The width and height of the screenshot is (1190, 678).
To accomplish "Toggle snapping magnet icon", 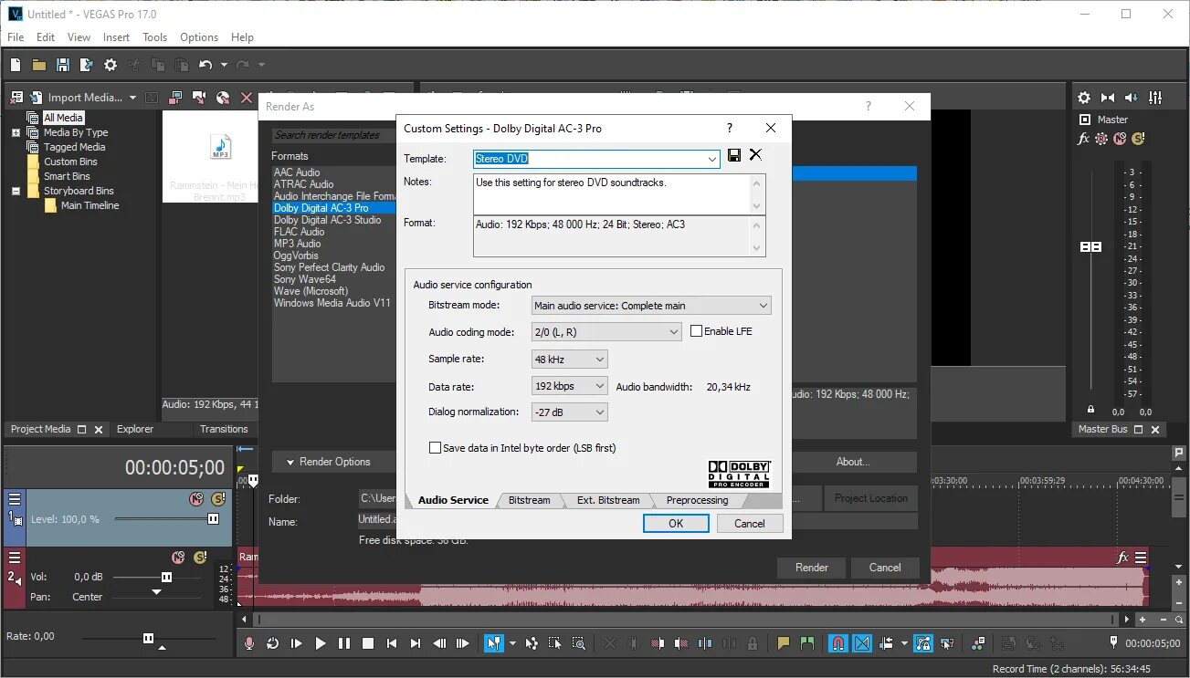I will click(837, 643).
